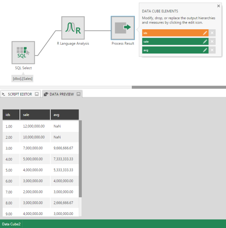Edit the avg element pencil icon
This screenshot has height=228, width=226.
pos(205,50)
